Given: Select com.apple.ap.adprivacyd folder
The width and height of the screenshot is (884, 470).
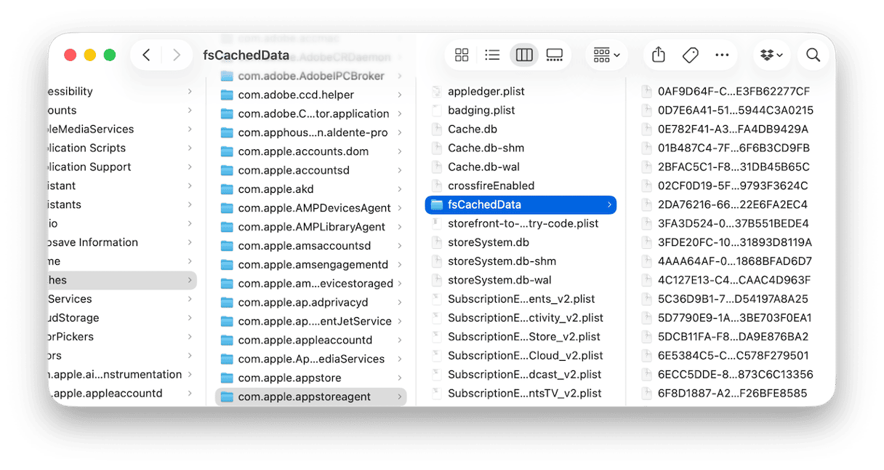Looking at the screenshot, I should click(311, 303).
